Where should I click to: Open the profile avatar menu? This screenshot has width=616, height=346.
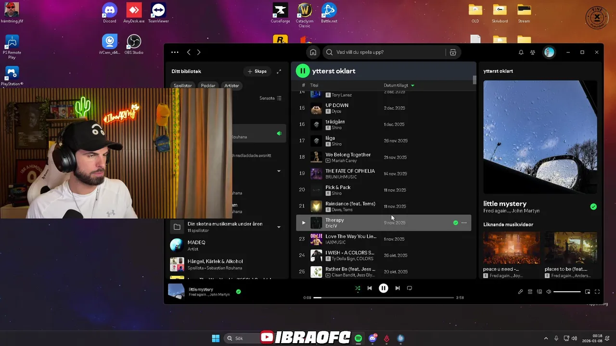click(x=549, y=52)
